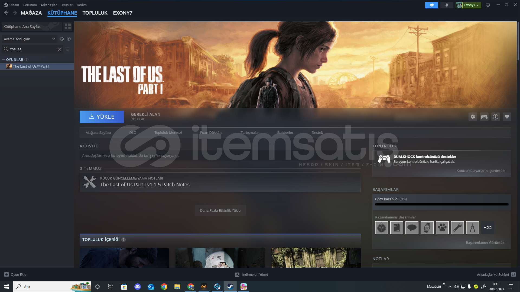Open advanced filter options icon

click(68, 49)
